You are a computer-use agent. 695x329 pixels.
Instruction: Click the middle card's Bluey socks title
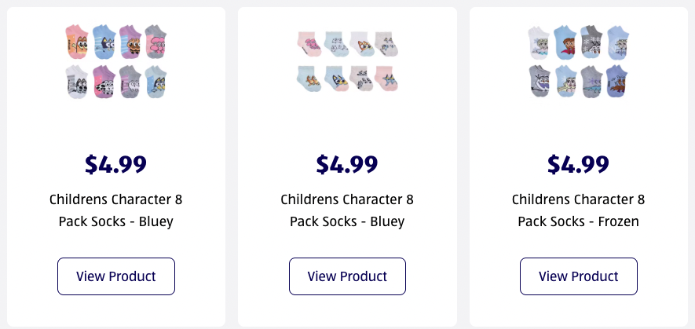click(347, 210)
